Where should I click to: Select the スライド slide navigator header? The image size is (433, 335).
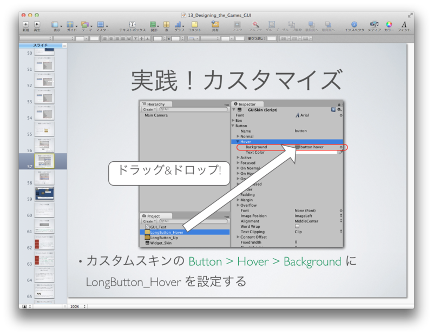tap(41, 45)
